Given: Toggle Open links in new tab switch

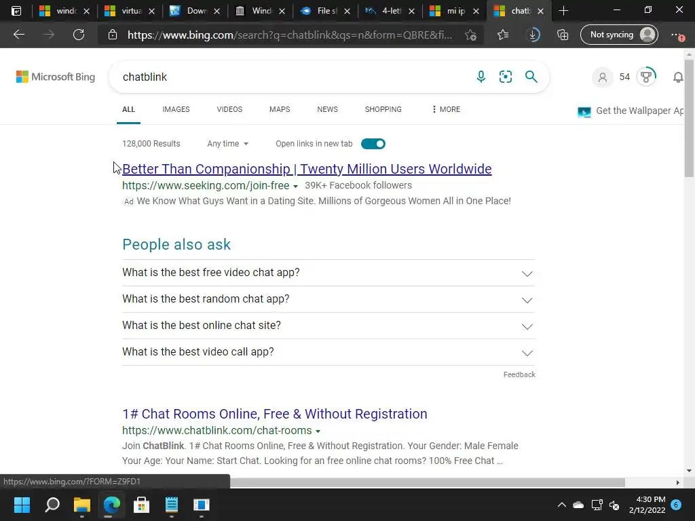Looking at the screenshot, I should [373, 144].
